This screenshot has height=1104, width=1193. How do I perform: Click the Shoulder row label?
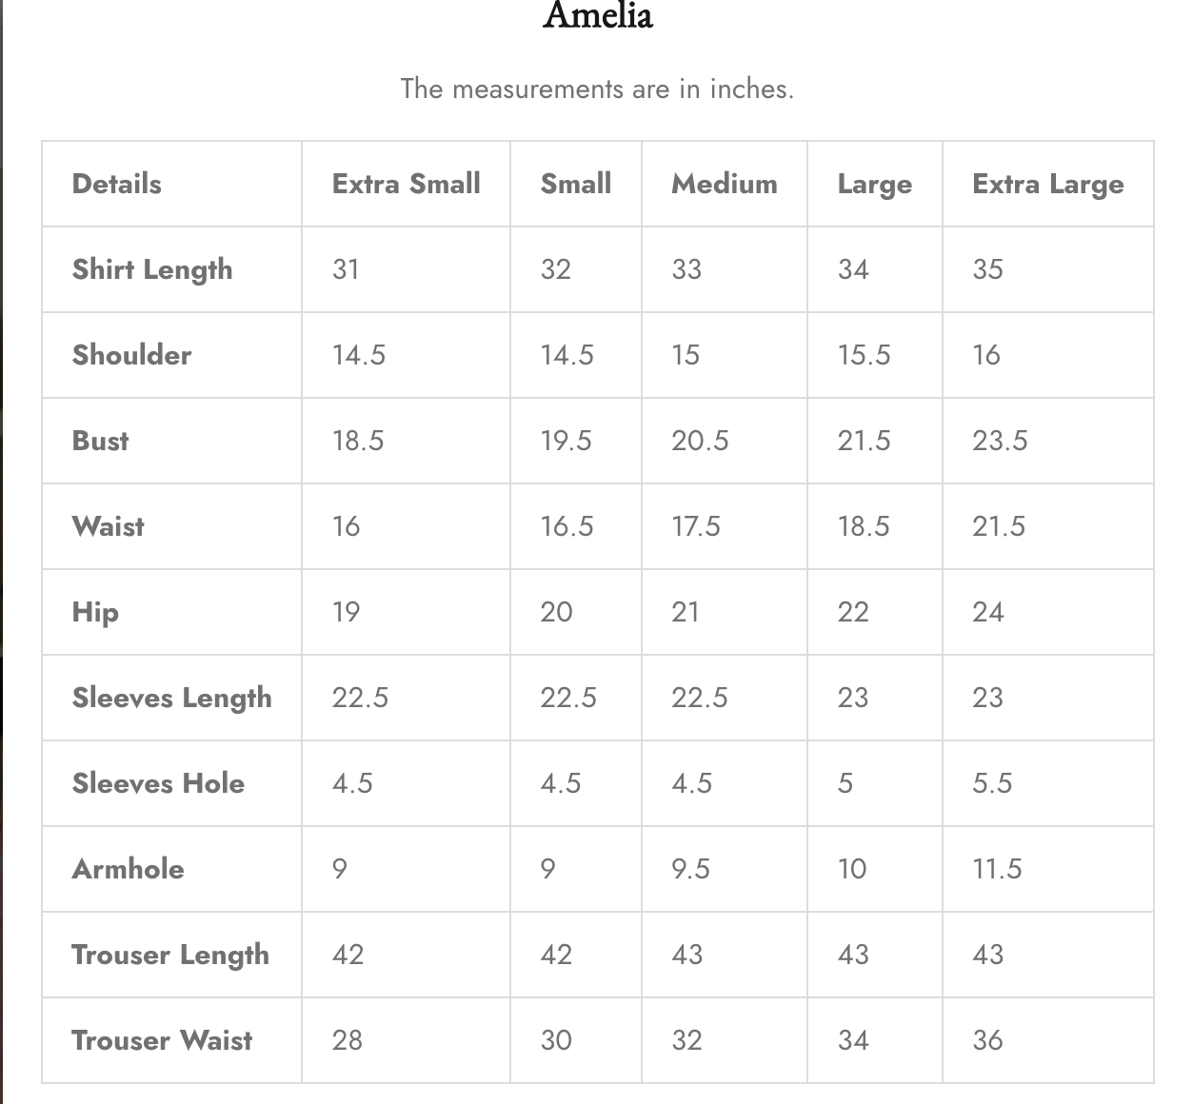[131, 355]
